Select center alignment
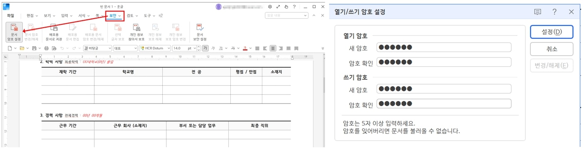The height and width of the screenshot is (151, 584). click(x=273, y=48)
